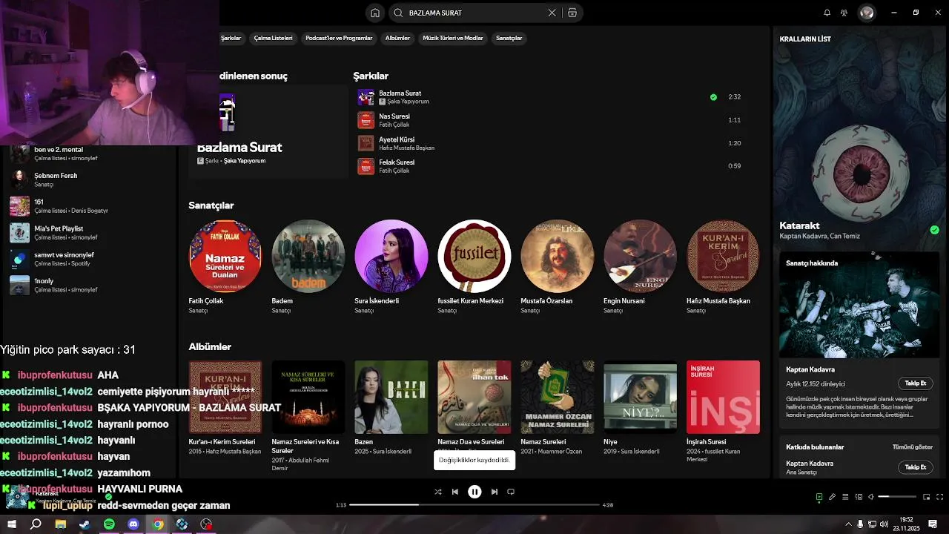
Task: Seek on the song progress bar
Action: point(474,505)
